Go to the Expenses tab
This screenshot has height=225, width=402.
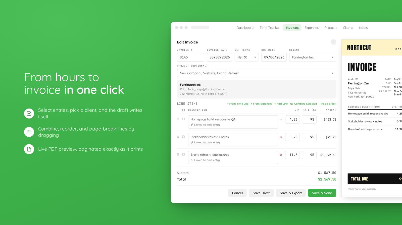(x=312, y=28)
